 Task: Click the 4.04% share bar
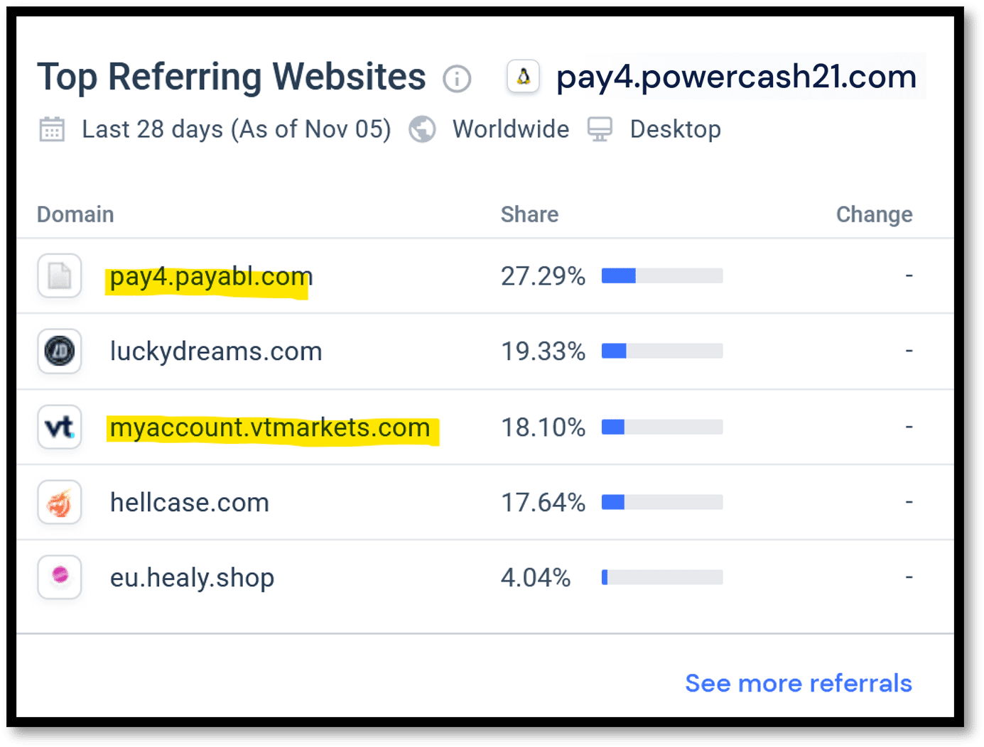(x=662, y=577)
